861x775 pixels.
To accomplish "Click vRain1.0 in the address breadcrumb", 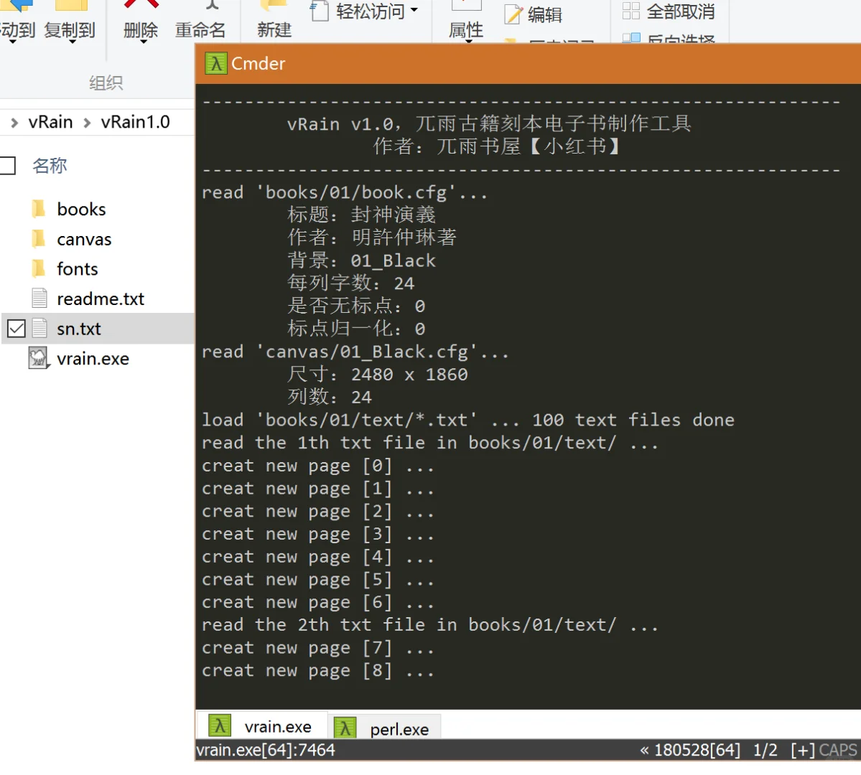I will pos(136,122).
